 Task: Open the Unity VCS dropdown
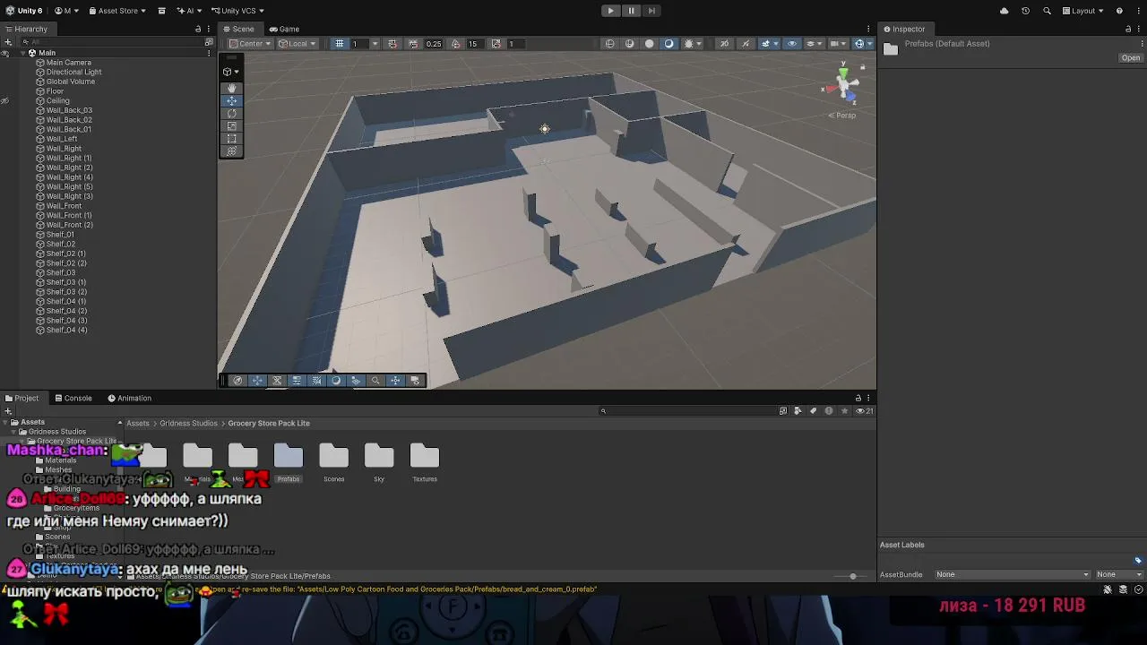[237, 11]
